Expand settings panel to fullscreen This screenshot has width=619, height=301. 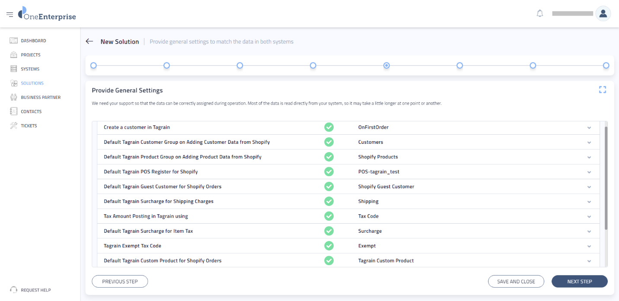point(603,89)
